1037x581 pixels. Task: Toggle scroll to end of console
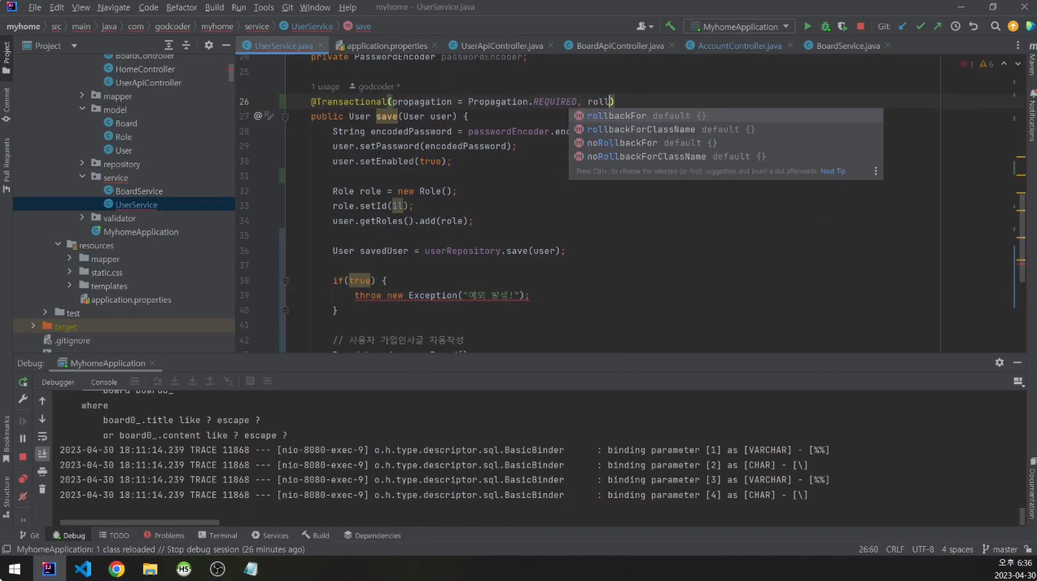(x=42, y=453)
